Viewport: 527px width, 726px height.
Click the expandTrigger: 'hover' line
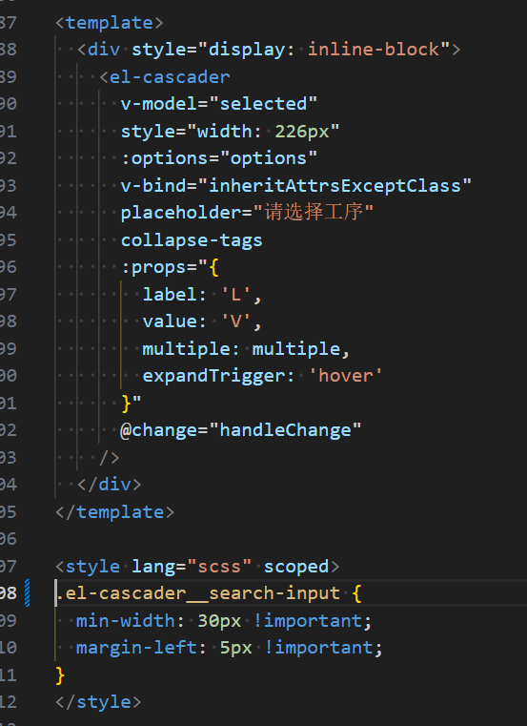tap(262, 376)
